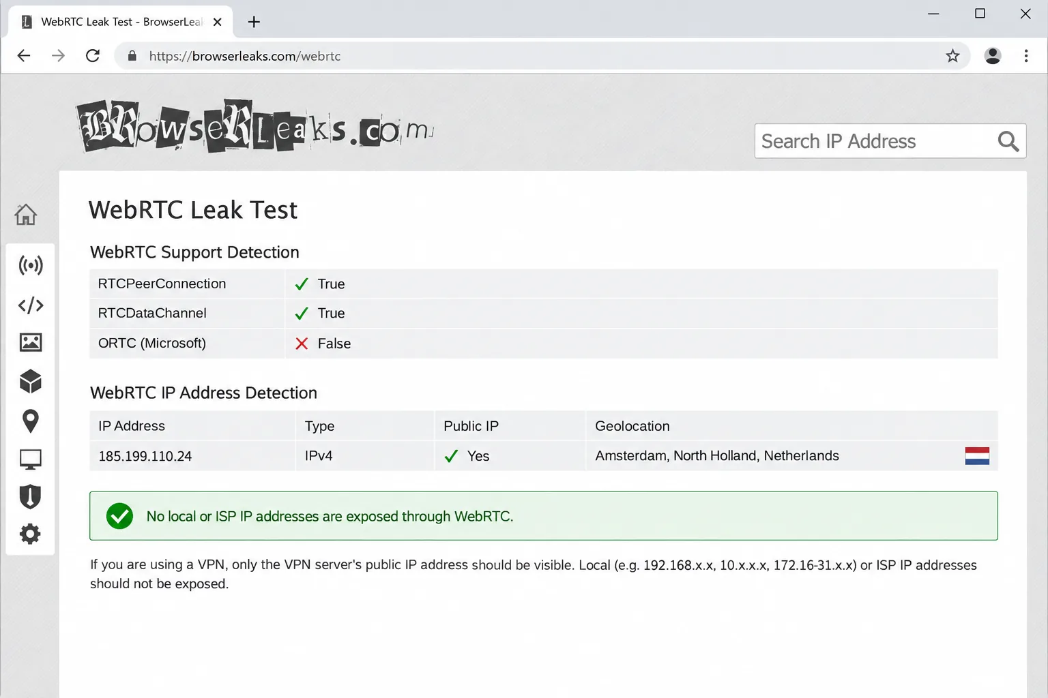Click the RTCDataChannel row label
This screenshot has width=1048, height=698.
point(152,313)
